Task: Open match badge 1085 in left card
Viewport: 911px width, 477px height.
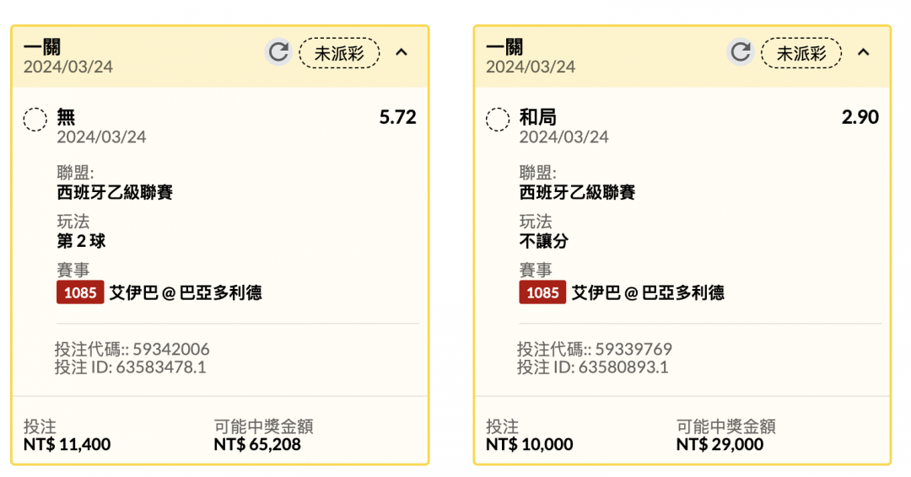Action: [80, 292]
